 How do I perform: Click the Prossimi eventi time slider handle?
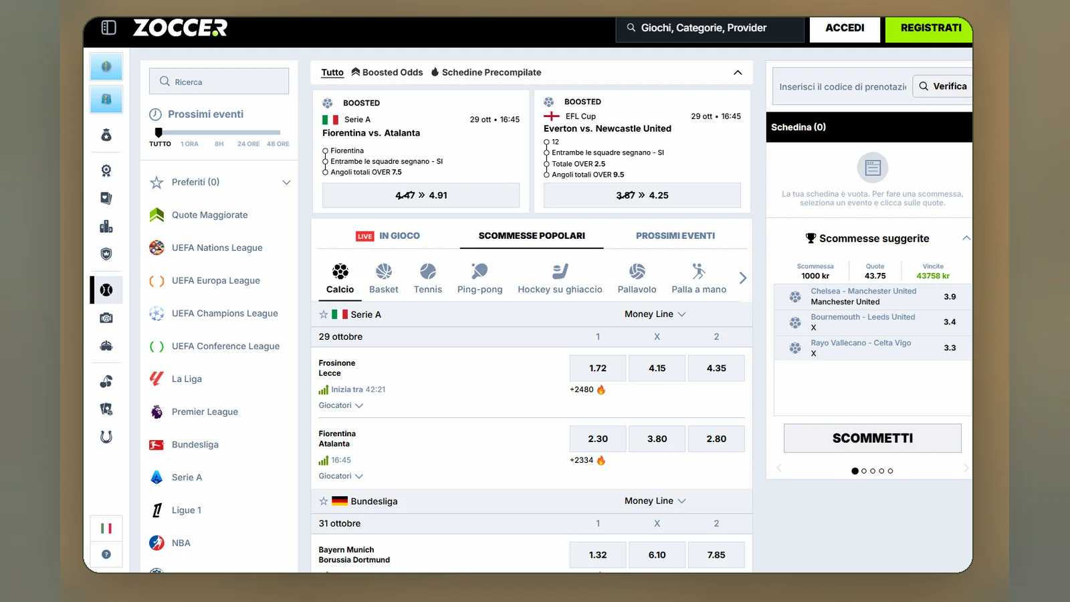click(158, 132)
